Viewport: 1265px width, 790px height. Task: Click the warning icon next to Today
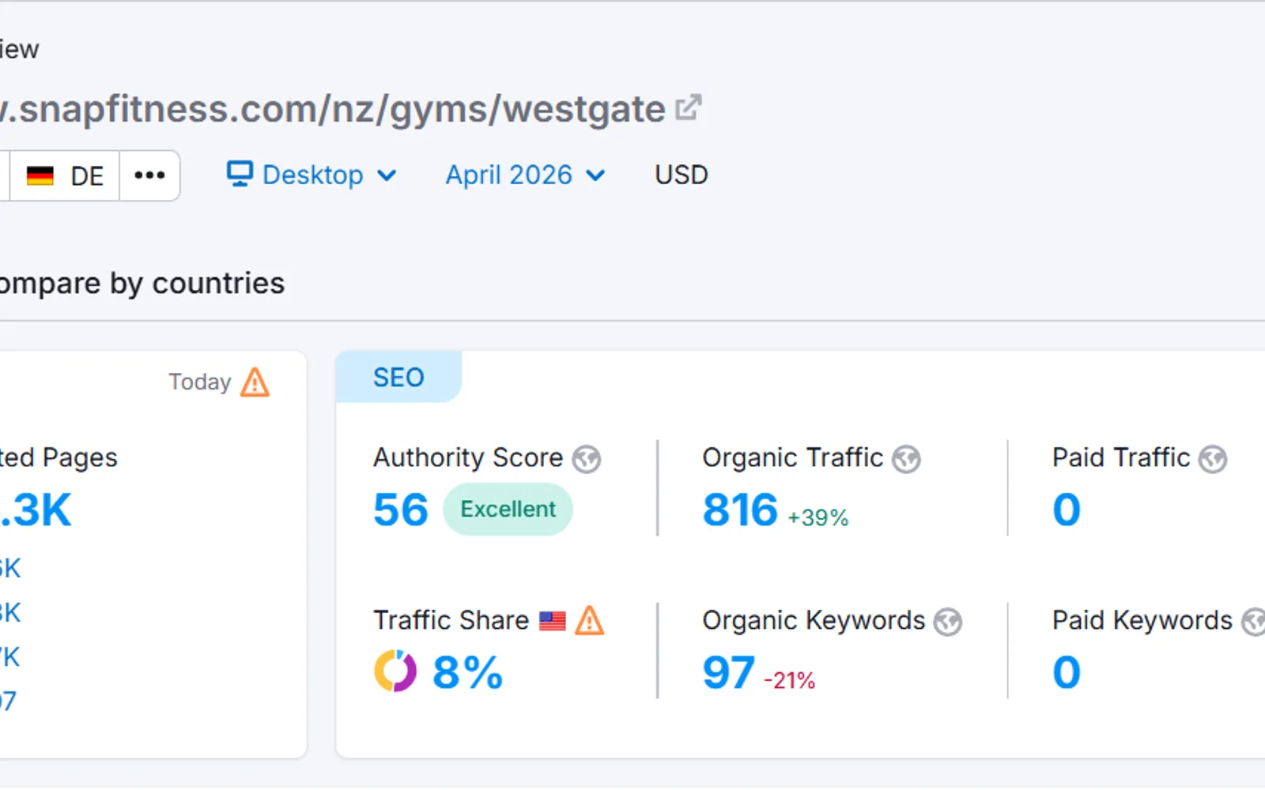click(255, 382)
